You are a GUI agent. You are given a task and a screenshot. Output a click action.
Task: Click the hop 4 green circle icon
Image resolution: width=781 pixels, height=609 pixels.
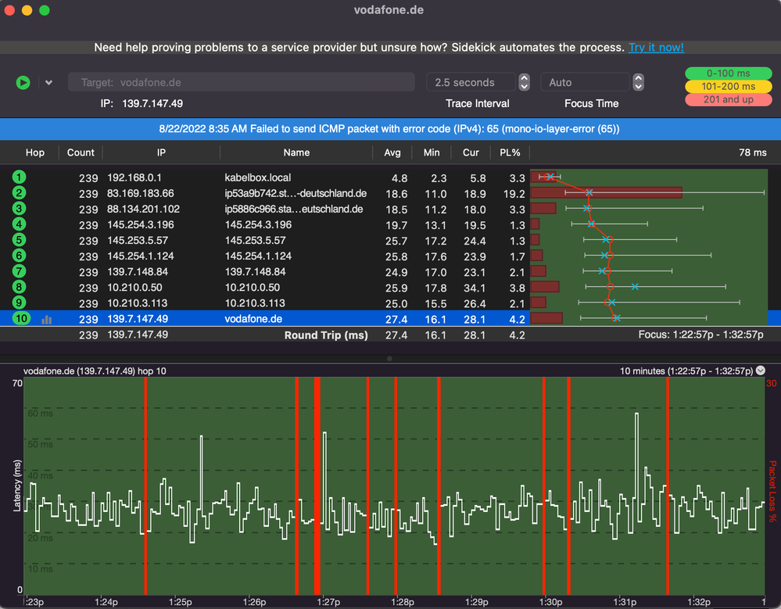(x=19, y=224)
